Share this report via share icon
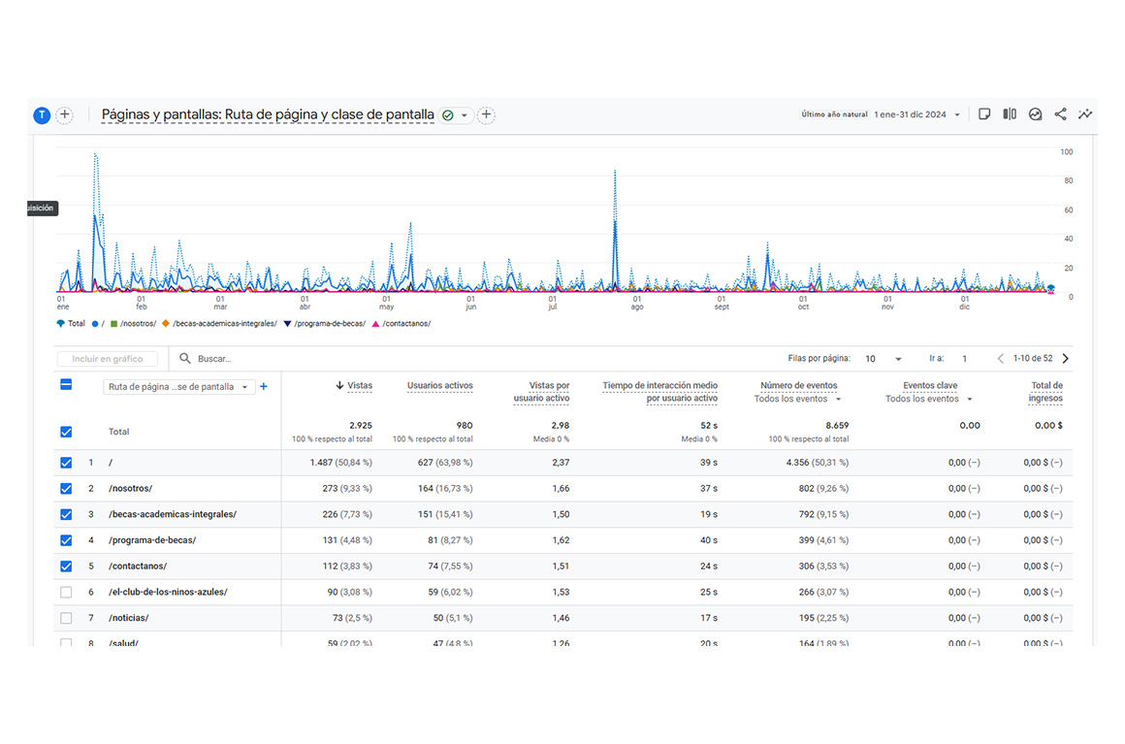 (x=1060, y=114)
